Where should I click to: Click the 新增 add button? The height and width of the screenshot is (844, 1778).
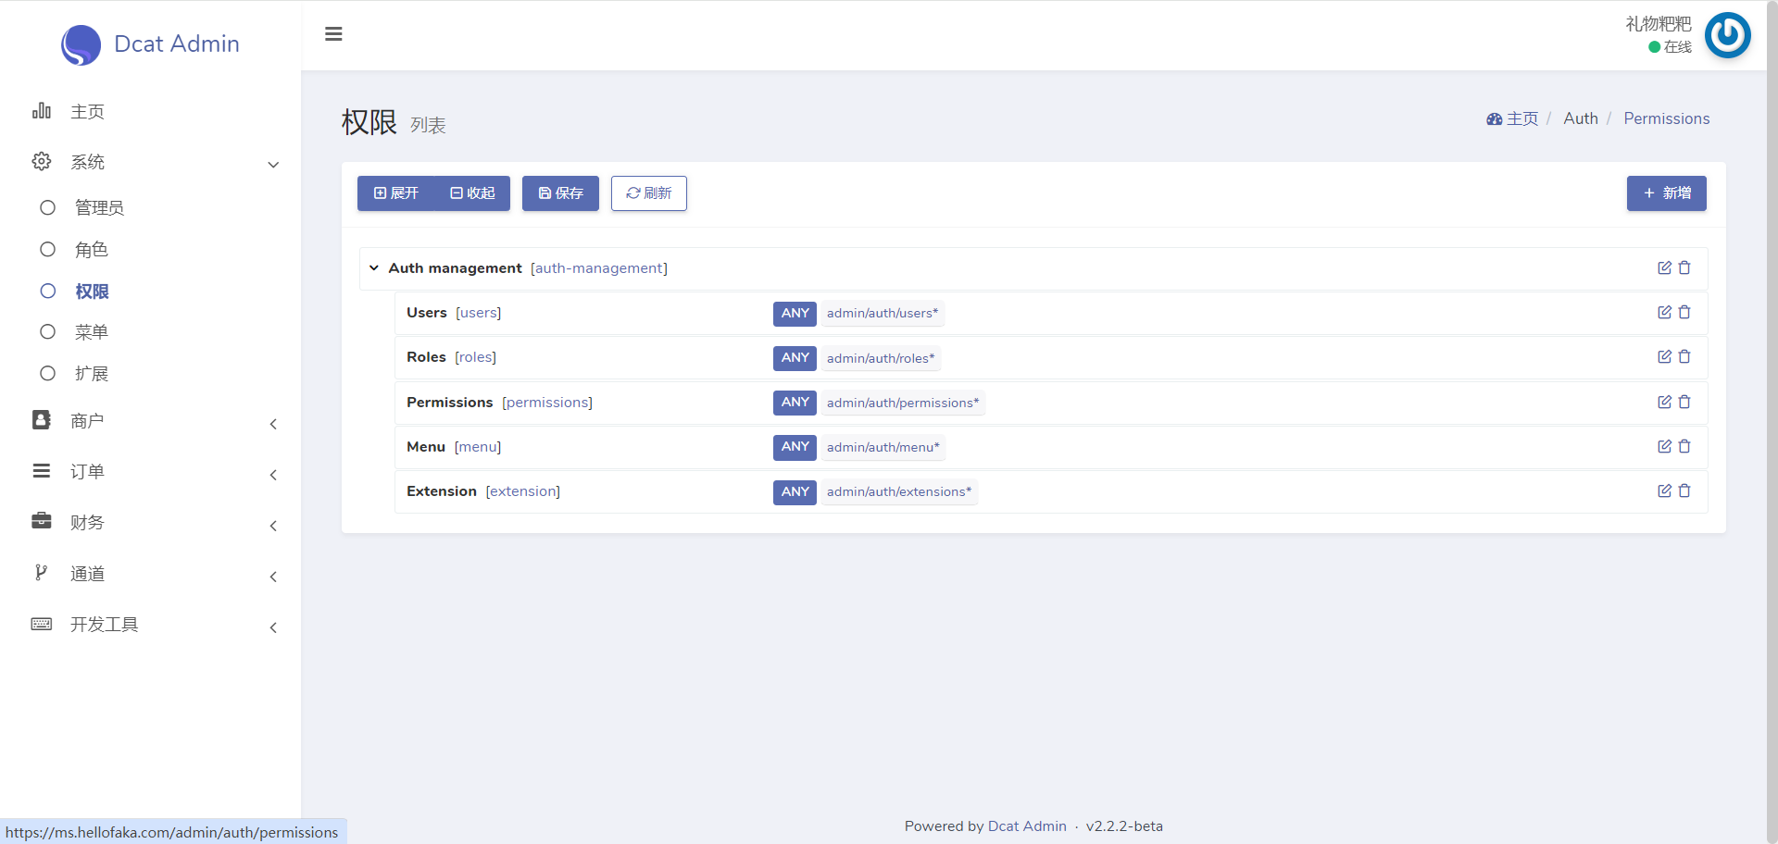(1666, 193)
